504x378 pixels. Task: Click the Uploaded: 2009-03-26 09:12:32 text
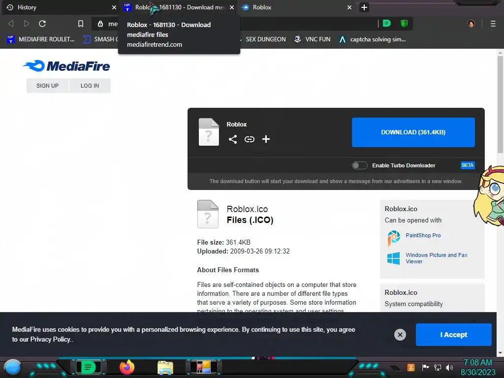pyautogui.click(x=243, y=252)
